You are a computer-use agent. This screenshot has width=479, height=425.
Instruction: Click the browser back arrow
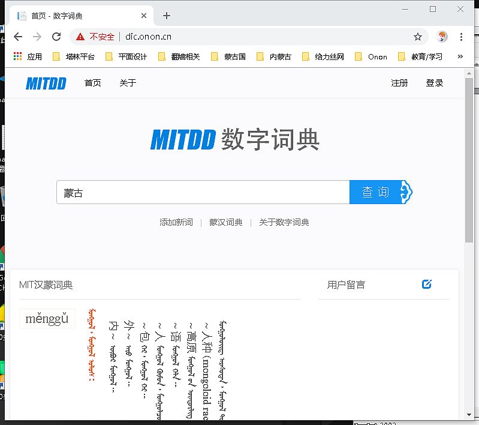[18, 37]
